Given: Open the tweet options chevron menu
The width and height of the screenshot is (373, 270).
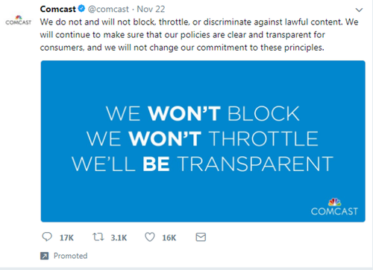Looking at the screenshot, I should click(359, 10).
